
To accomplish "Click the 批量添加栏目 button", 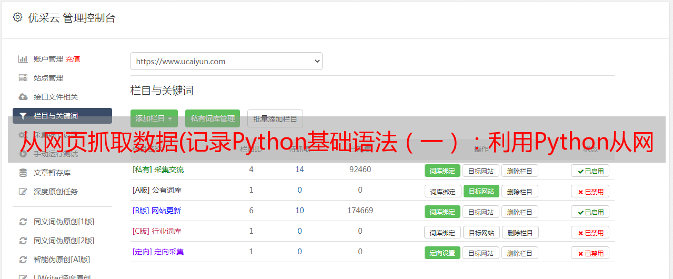I will (275, 118).
